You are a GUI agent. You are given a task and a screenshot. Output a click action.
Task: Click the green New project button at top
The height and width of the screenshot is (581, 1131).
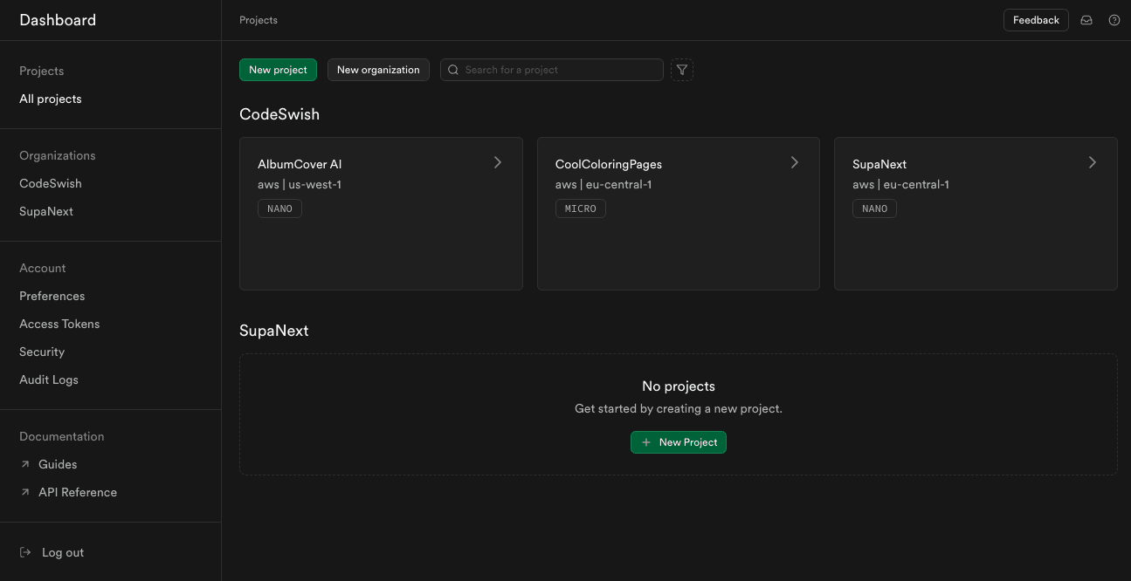278,70
